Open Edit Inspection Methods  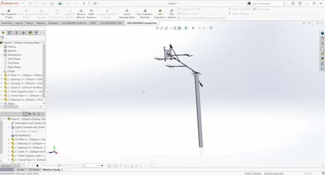[145, 14]
